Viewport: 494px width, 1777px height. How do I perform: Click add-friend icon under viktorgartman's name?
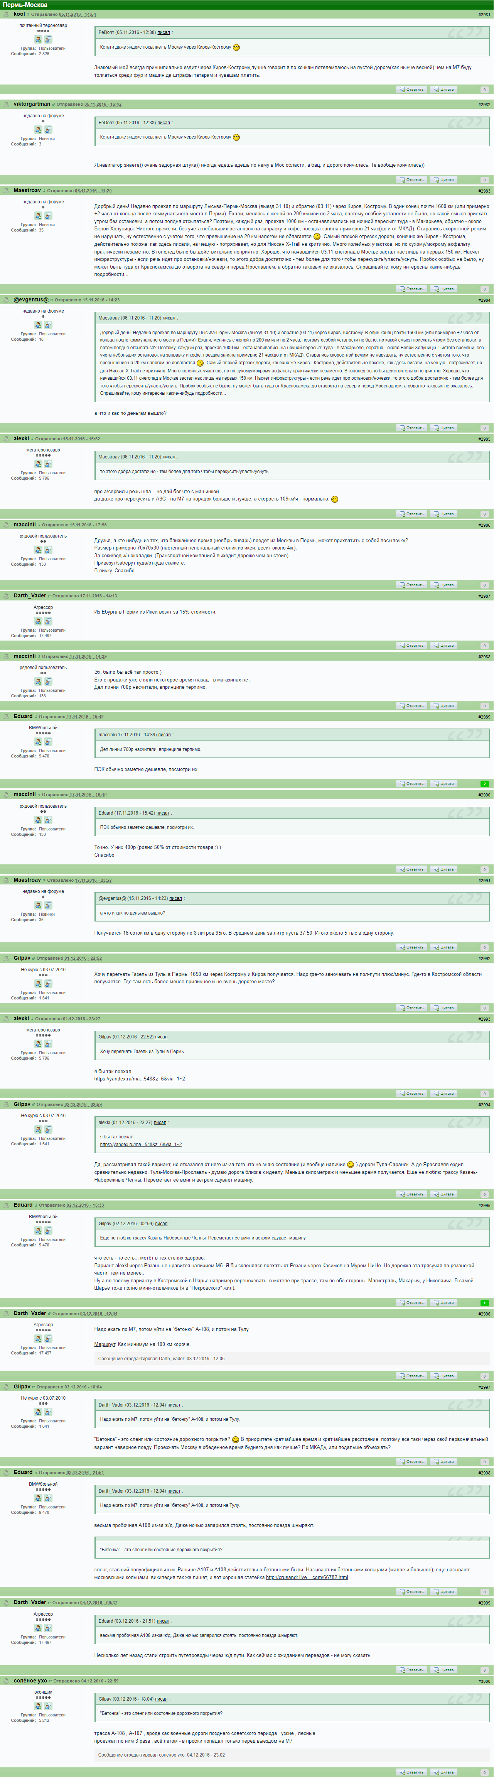click(39, 130)
